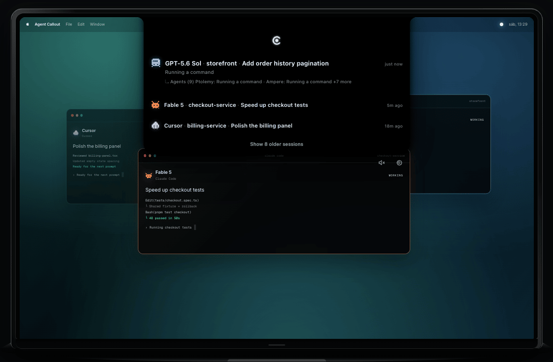Screen dimensions: 553x362
Task: Click the orange Fable 5 icon in session list
Action: (x=155, y=105)
